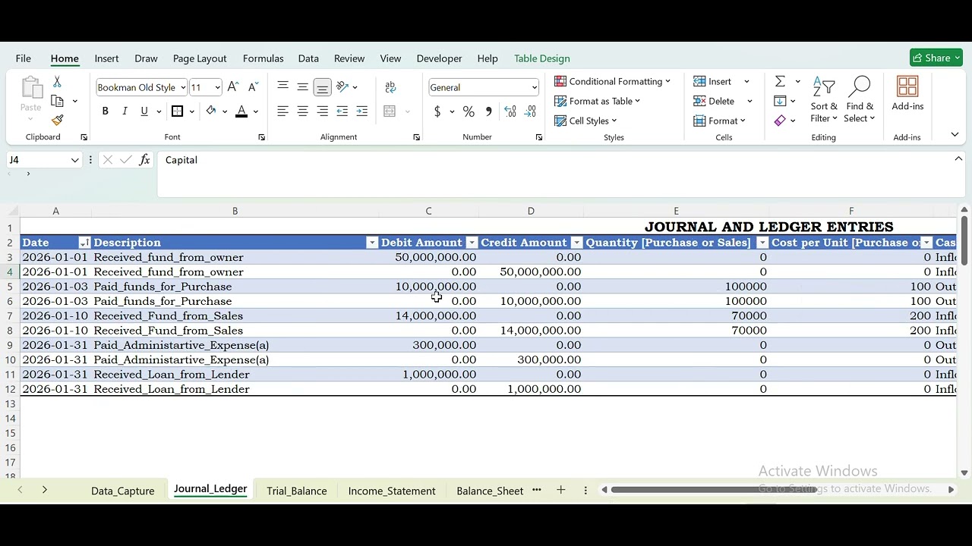Open Find & Select menu

(x=860, y=99)
